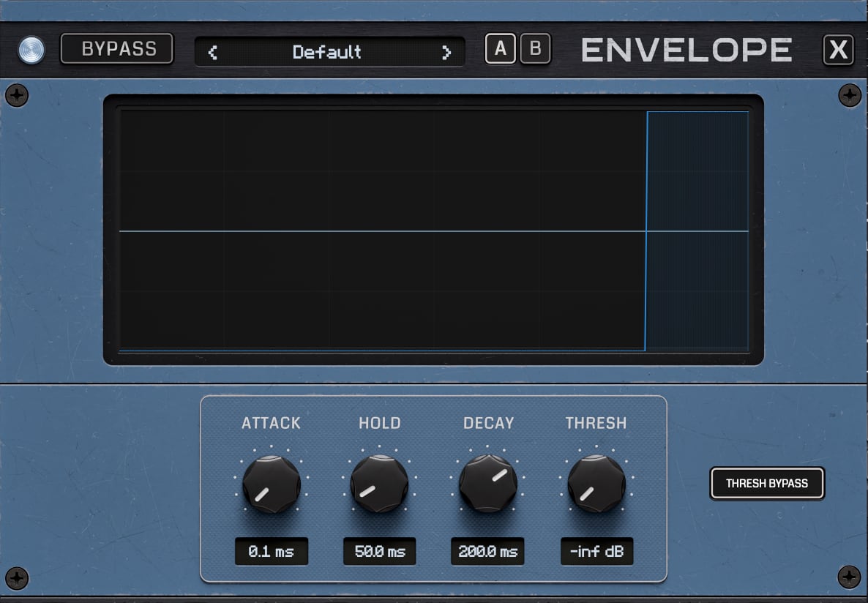Toggle the BYPASS button
This screenshot has height=603, width=868.
coord(117,49)
